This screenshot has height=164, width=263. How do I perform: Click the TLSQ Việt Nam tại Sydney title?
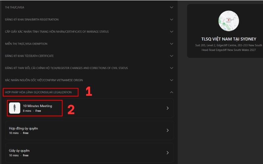pyautogui.click(x=228, y=39)
